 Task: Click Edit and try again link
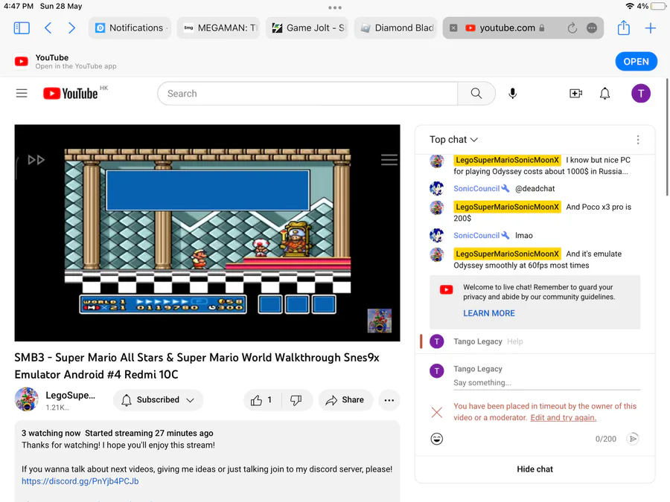click(x=564, y=417)
